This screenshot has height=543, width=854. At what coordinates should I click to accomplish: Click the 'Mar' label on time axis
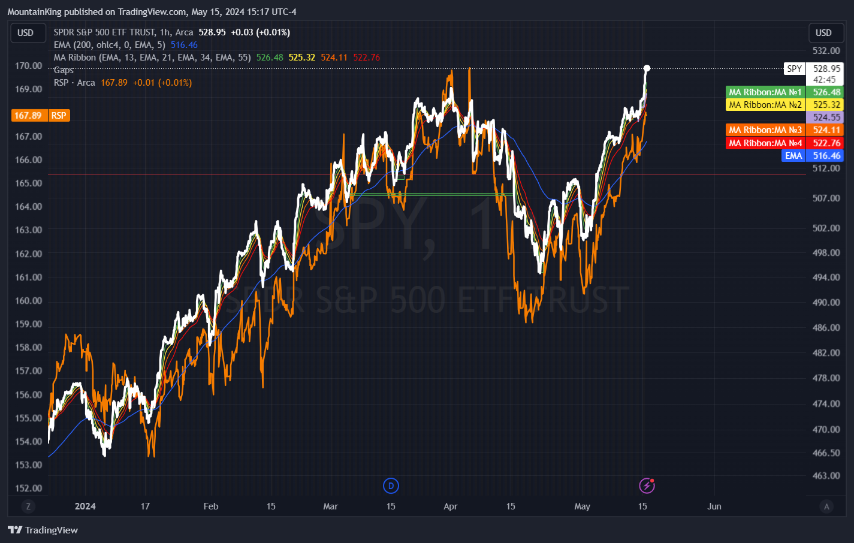point(331,506)
